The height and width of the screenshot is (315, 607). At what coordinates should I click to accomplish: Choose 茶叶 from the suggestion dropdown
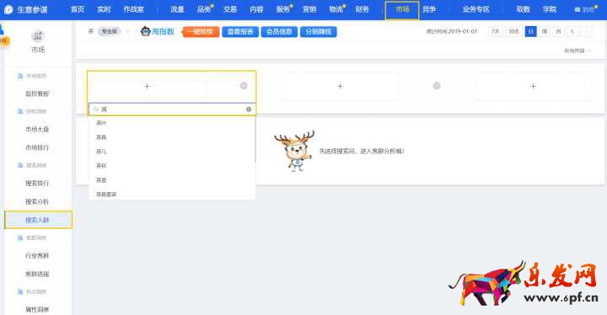[171, 123]
